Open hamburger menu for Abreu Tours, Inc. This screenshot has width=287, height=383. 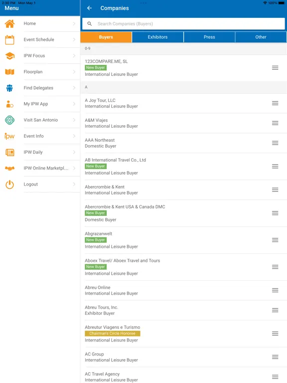275,310
